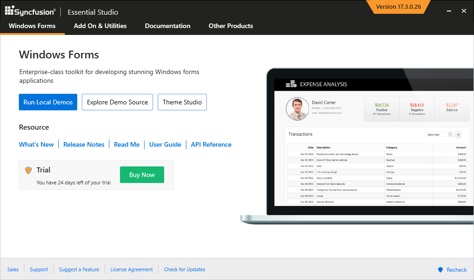This screenshot has width=474, height=280.
Task: Open the Add On & Utilities tab
Action: (100, 26)
